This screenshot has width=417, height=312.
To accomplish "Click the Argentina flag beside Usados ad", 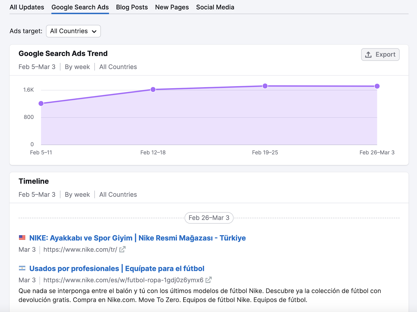I will (22, 268).
